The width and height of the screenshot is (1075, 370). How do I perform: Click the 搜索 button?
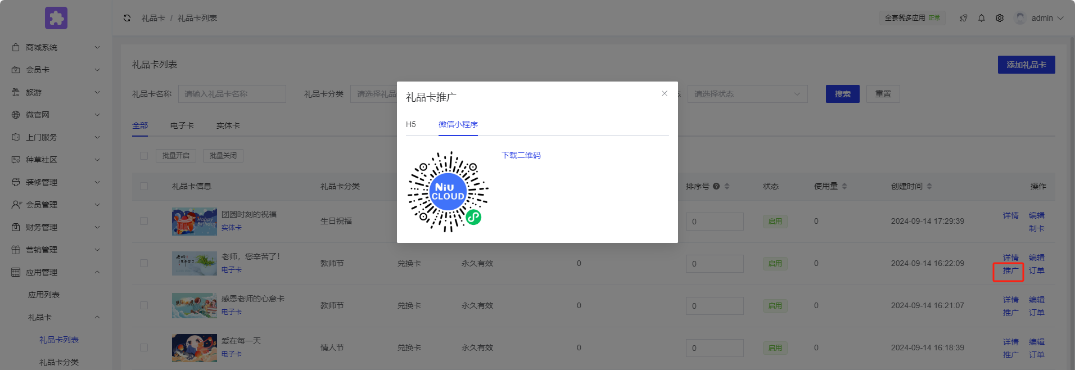coord(843,94)
